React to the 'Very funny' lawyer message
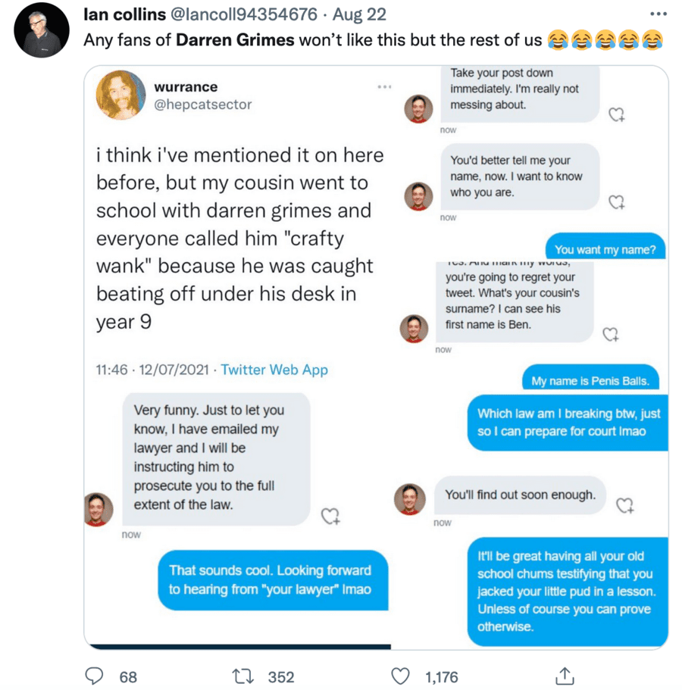This screenshot has height=690, width=682. (330, 517)
